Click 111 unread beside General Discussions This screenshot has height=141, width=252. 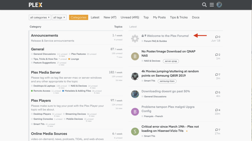[62, 54]
